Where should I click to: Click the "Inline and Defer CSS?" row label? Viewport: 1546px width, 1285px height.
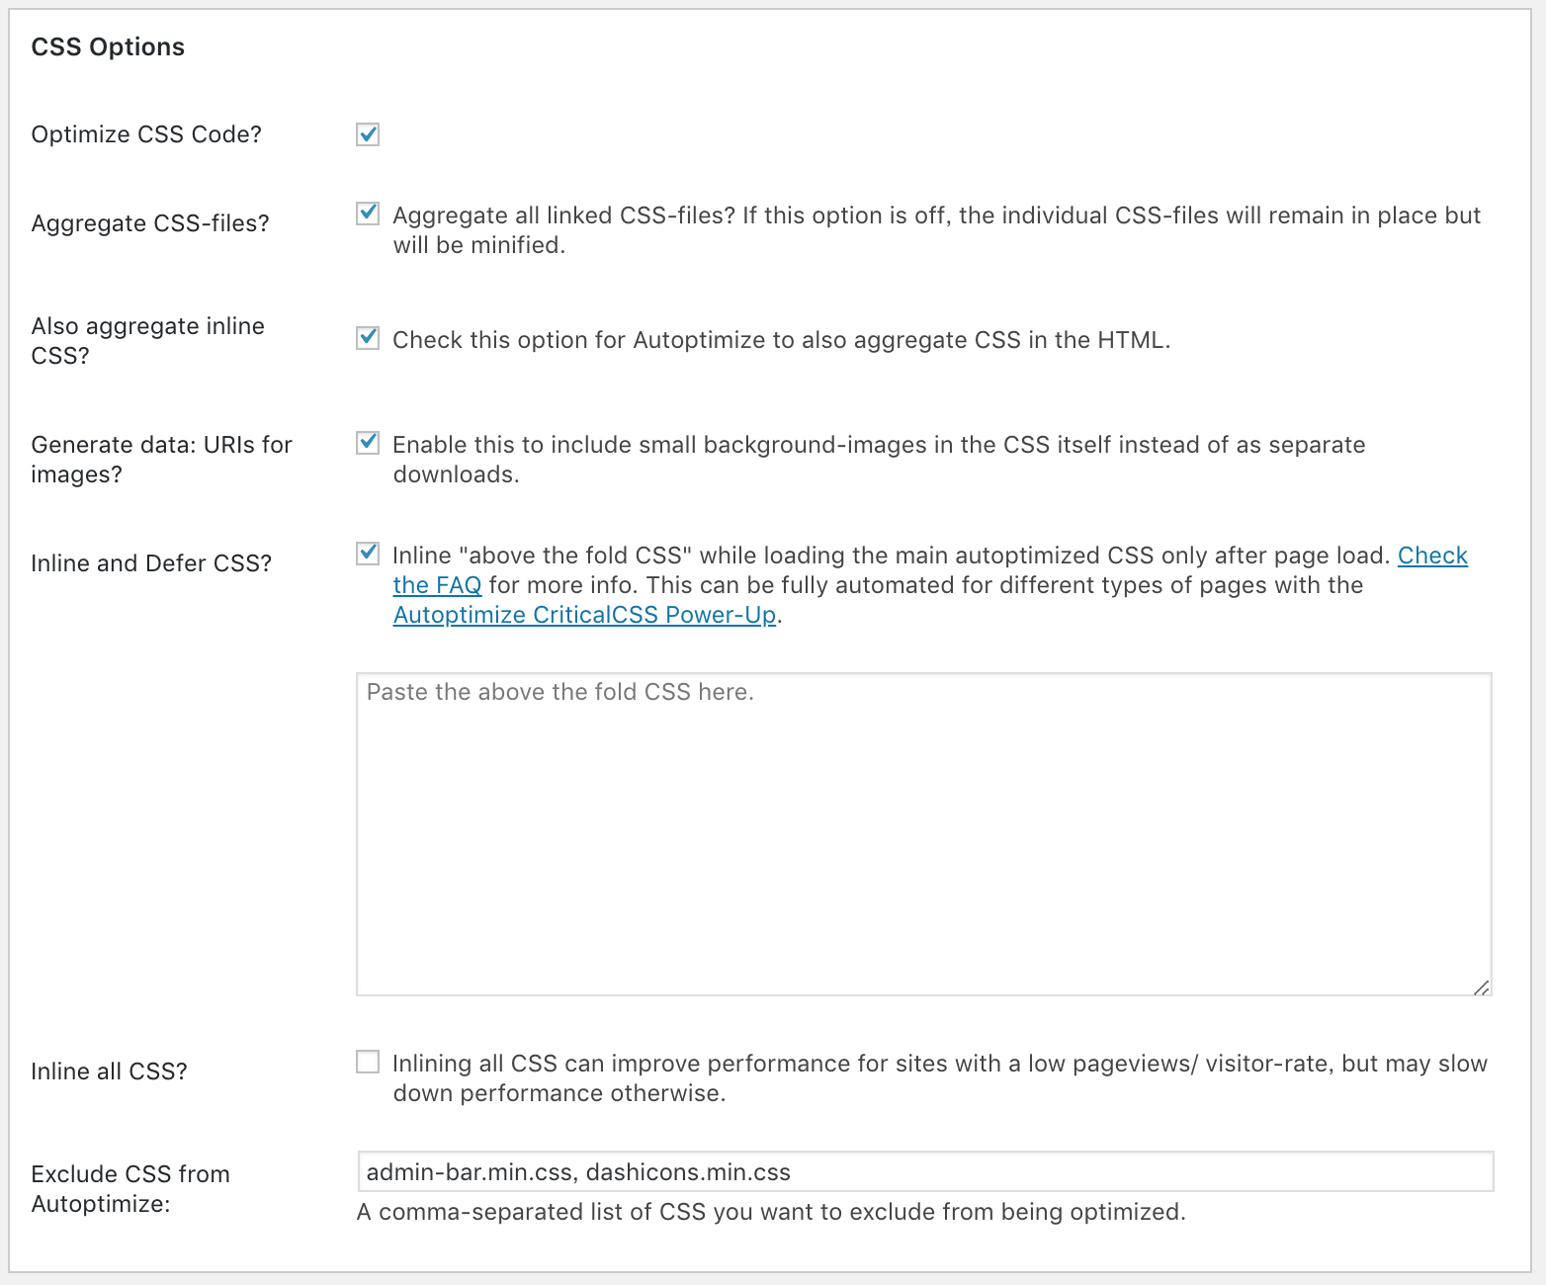151,563
